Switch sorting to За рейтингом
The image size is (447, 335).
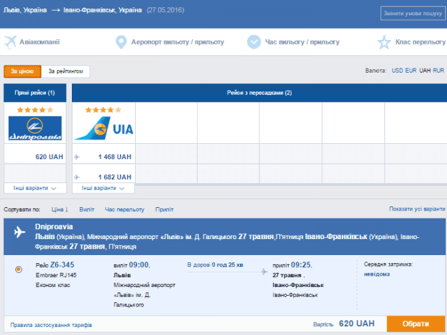[x=65, y=71]
